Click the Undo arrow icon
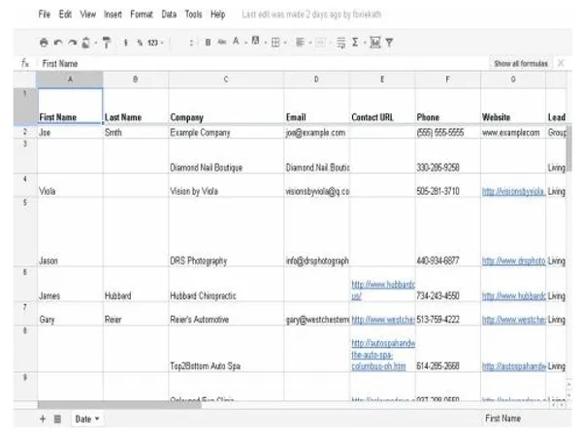The image size is (582, 438). coord(58,43)
